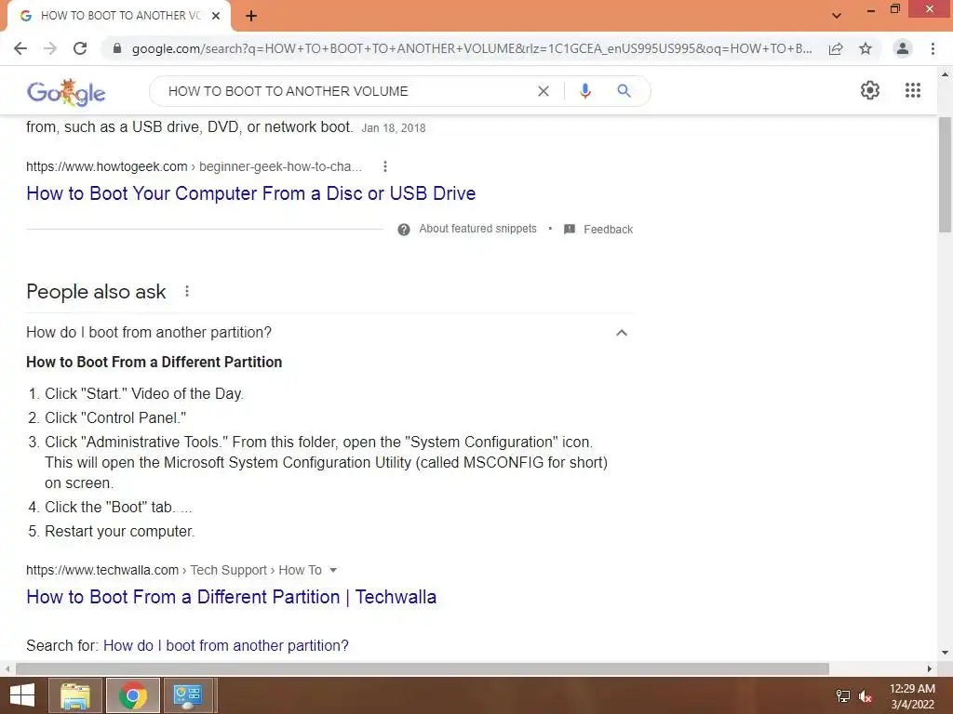Screen dimensions: 953x714
Task: Click the scroll left arrow
Action: click(7, 669)
